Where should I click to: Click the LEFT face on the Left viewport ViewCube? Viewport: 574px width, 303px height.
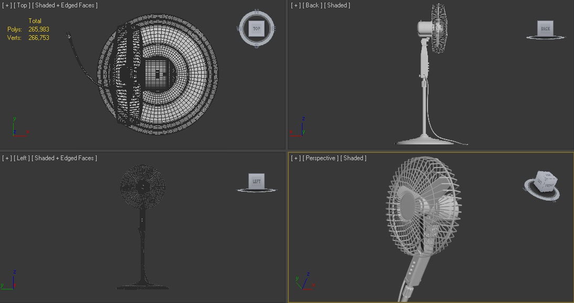256,181
